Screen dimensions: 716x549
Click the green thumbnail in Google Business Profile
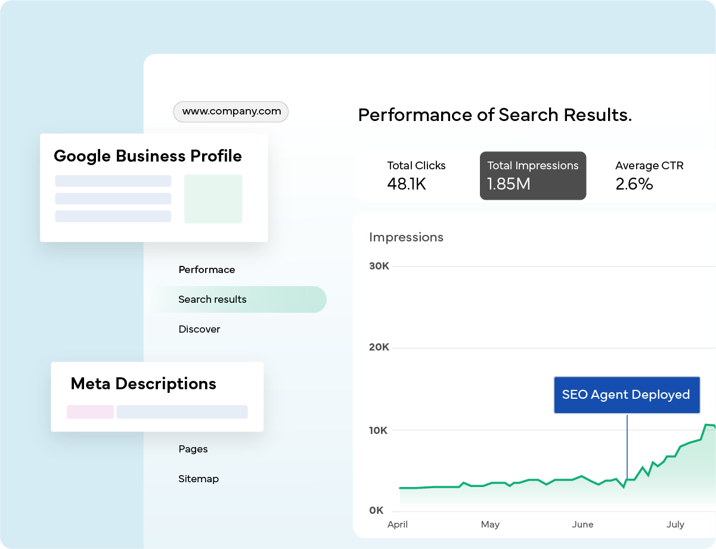click(213, 199)
